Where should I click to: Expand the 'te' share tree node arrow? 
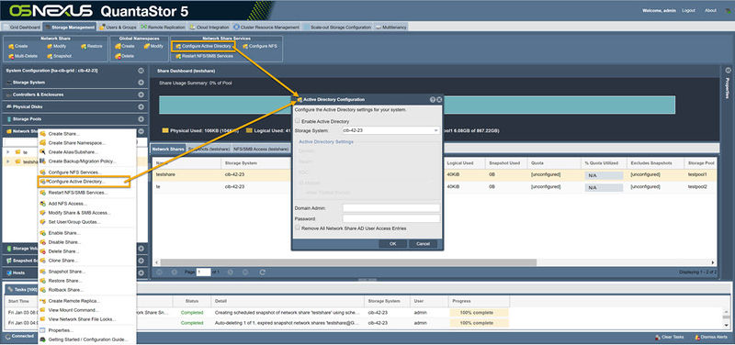point(7,152)
